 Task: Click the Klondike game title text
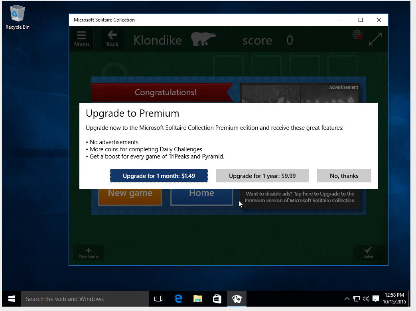(x=158, y=40)
